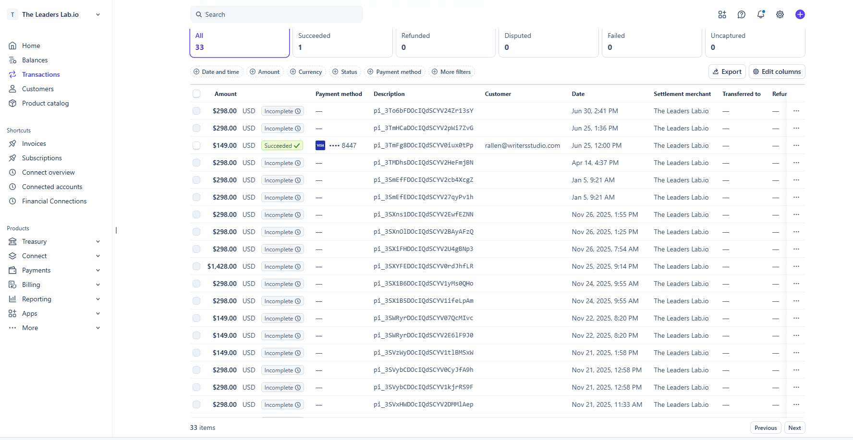853x440 pixels.
Task: Toggle the select-all checkbox in table header
Action: [x=196, y=94]
